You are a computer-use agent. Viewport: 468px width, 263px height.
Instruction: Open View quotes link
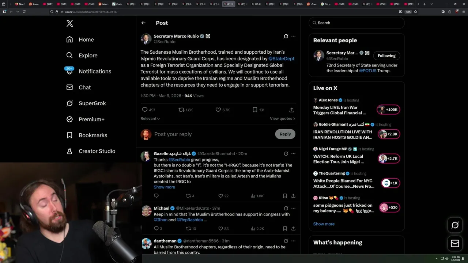pos(282,118)
